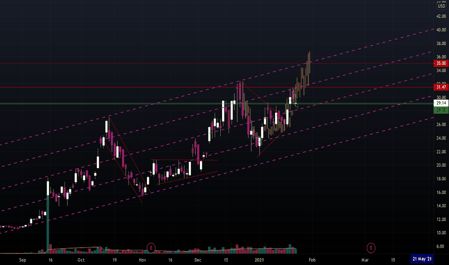Click the 8.00 price axis value
The width and height of the screenshot is (449, 265).
[441, 246]
